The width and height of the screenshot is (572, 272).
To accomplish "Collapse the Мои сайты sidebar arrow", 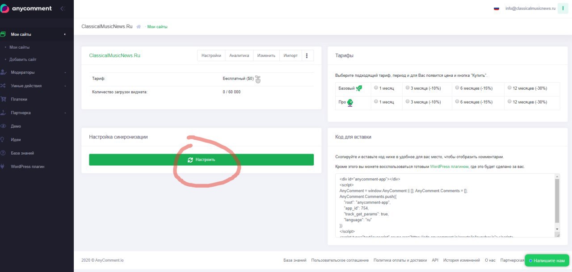I will coord(65,34).
